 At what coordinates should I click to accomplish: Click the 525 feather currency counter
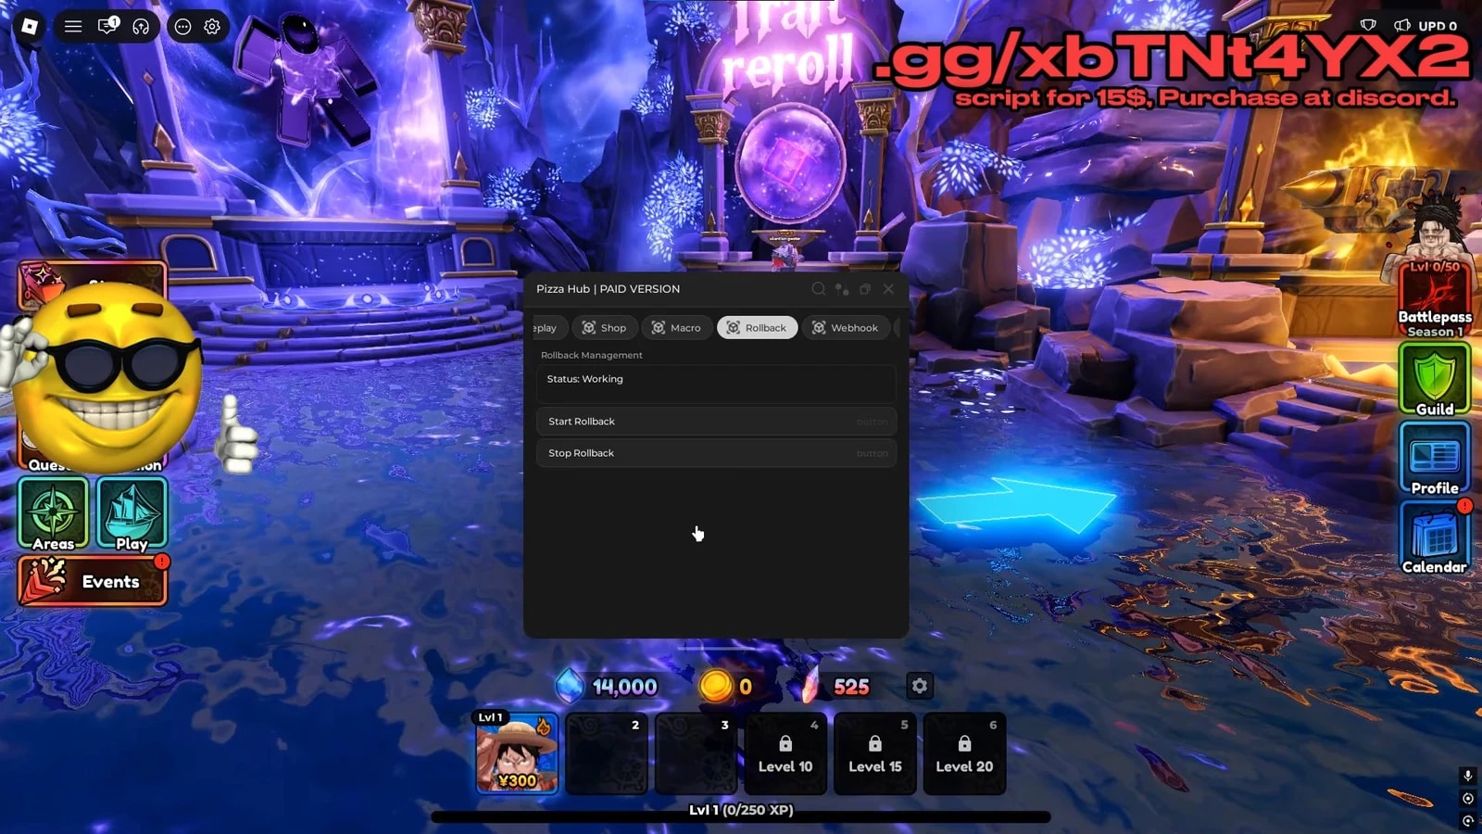[x=835, y=687]
